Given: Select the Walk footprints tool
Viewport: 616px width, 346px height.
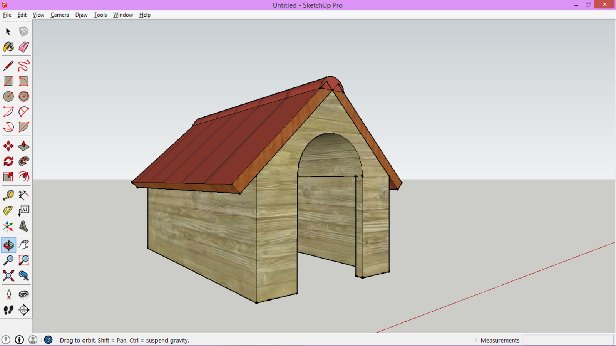Looking at the screenshot, I should pos(8,310).
